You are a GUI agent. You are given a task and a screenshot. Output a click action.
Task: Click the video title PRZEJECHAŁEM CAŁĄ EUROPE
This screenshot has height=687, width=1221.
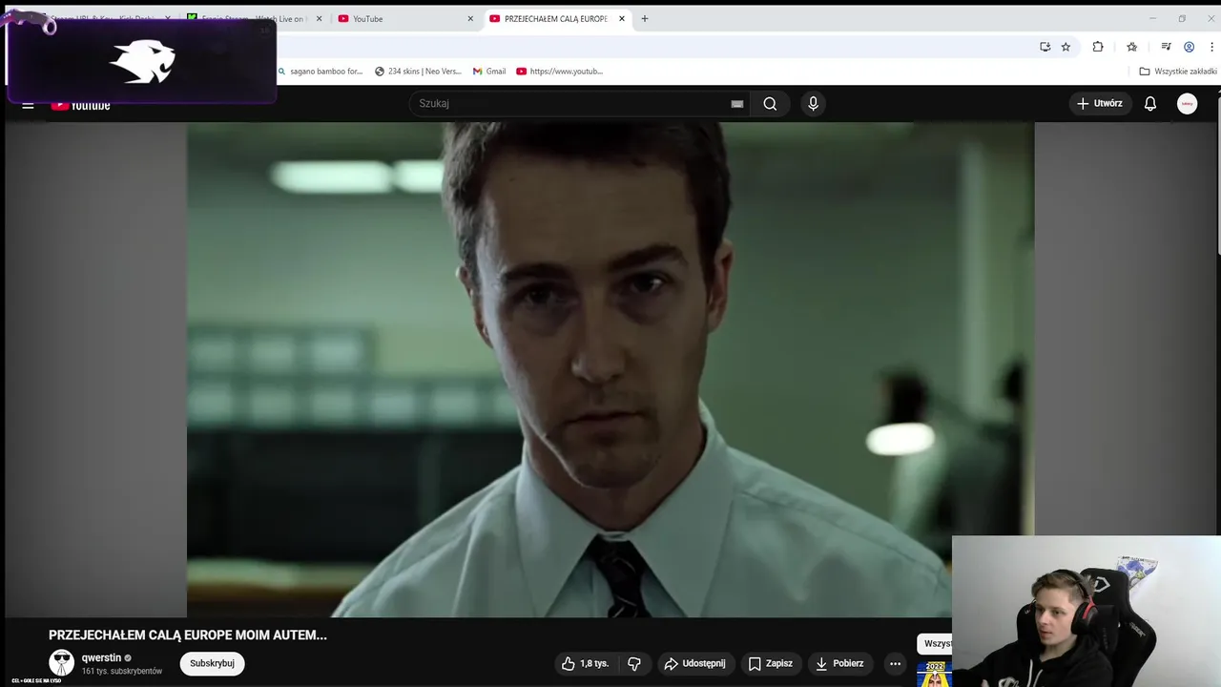point(188,635)
